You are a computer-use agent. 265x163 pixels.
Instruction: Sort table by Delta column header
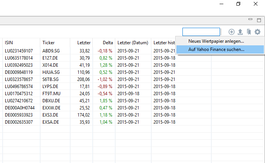[104, 43]
